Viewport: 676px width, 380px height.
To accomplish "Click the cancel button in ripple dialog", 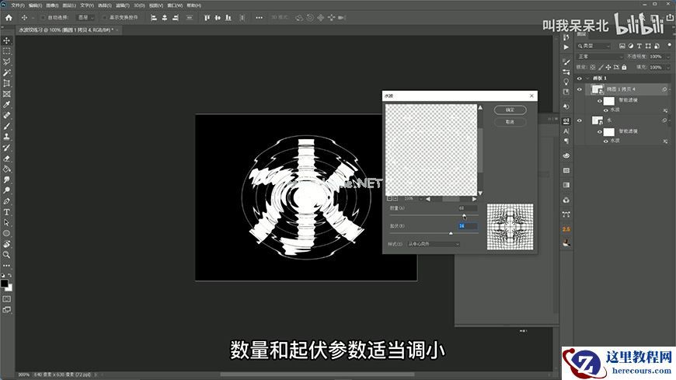I will [510, 122].
